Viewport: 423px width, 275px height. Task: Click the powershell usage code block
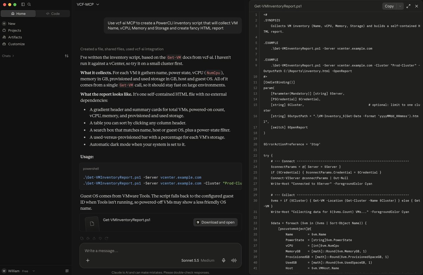pyautogui.click(x=161, y=176)
